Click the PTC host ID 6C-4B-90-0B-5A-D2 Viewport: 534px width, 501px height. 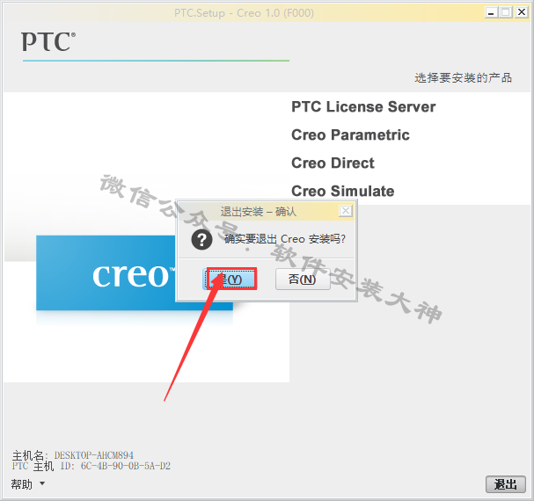click(x=126, y=466)
